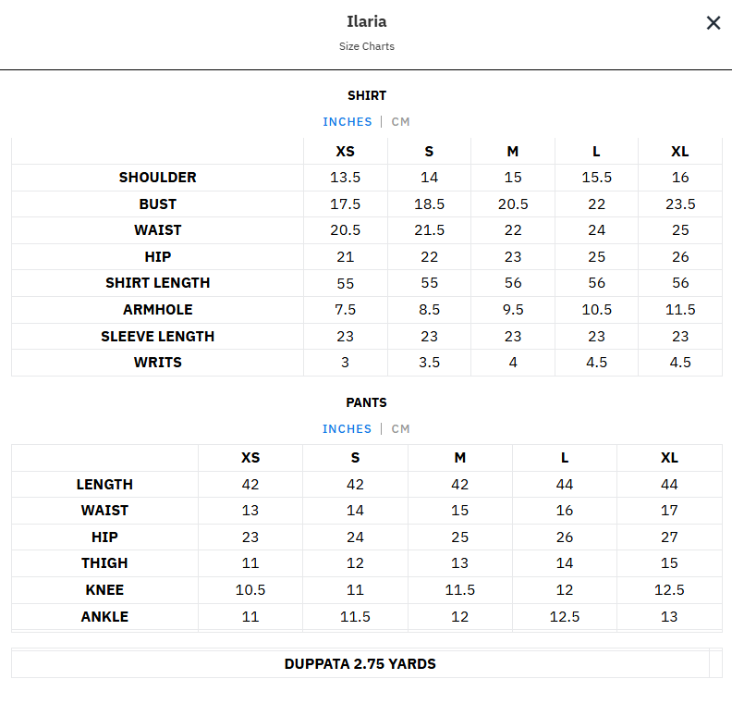This screenshot has height=704, width=732.
Task: Switch pants chart to CM
Action: point(400,429)
